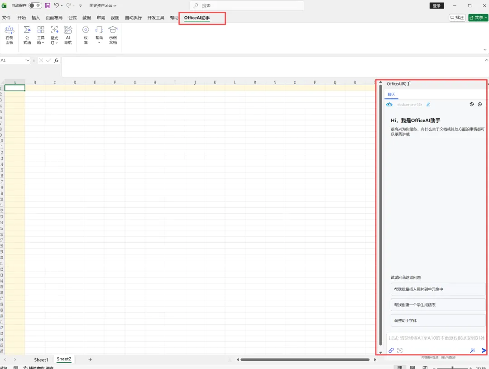The height and width of the screenshot is (369, 489).
Task: Switch to Normal view in status bar
Action: tap(400, 368)
